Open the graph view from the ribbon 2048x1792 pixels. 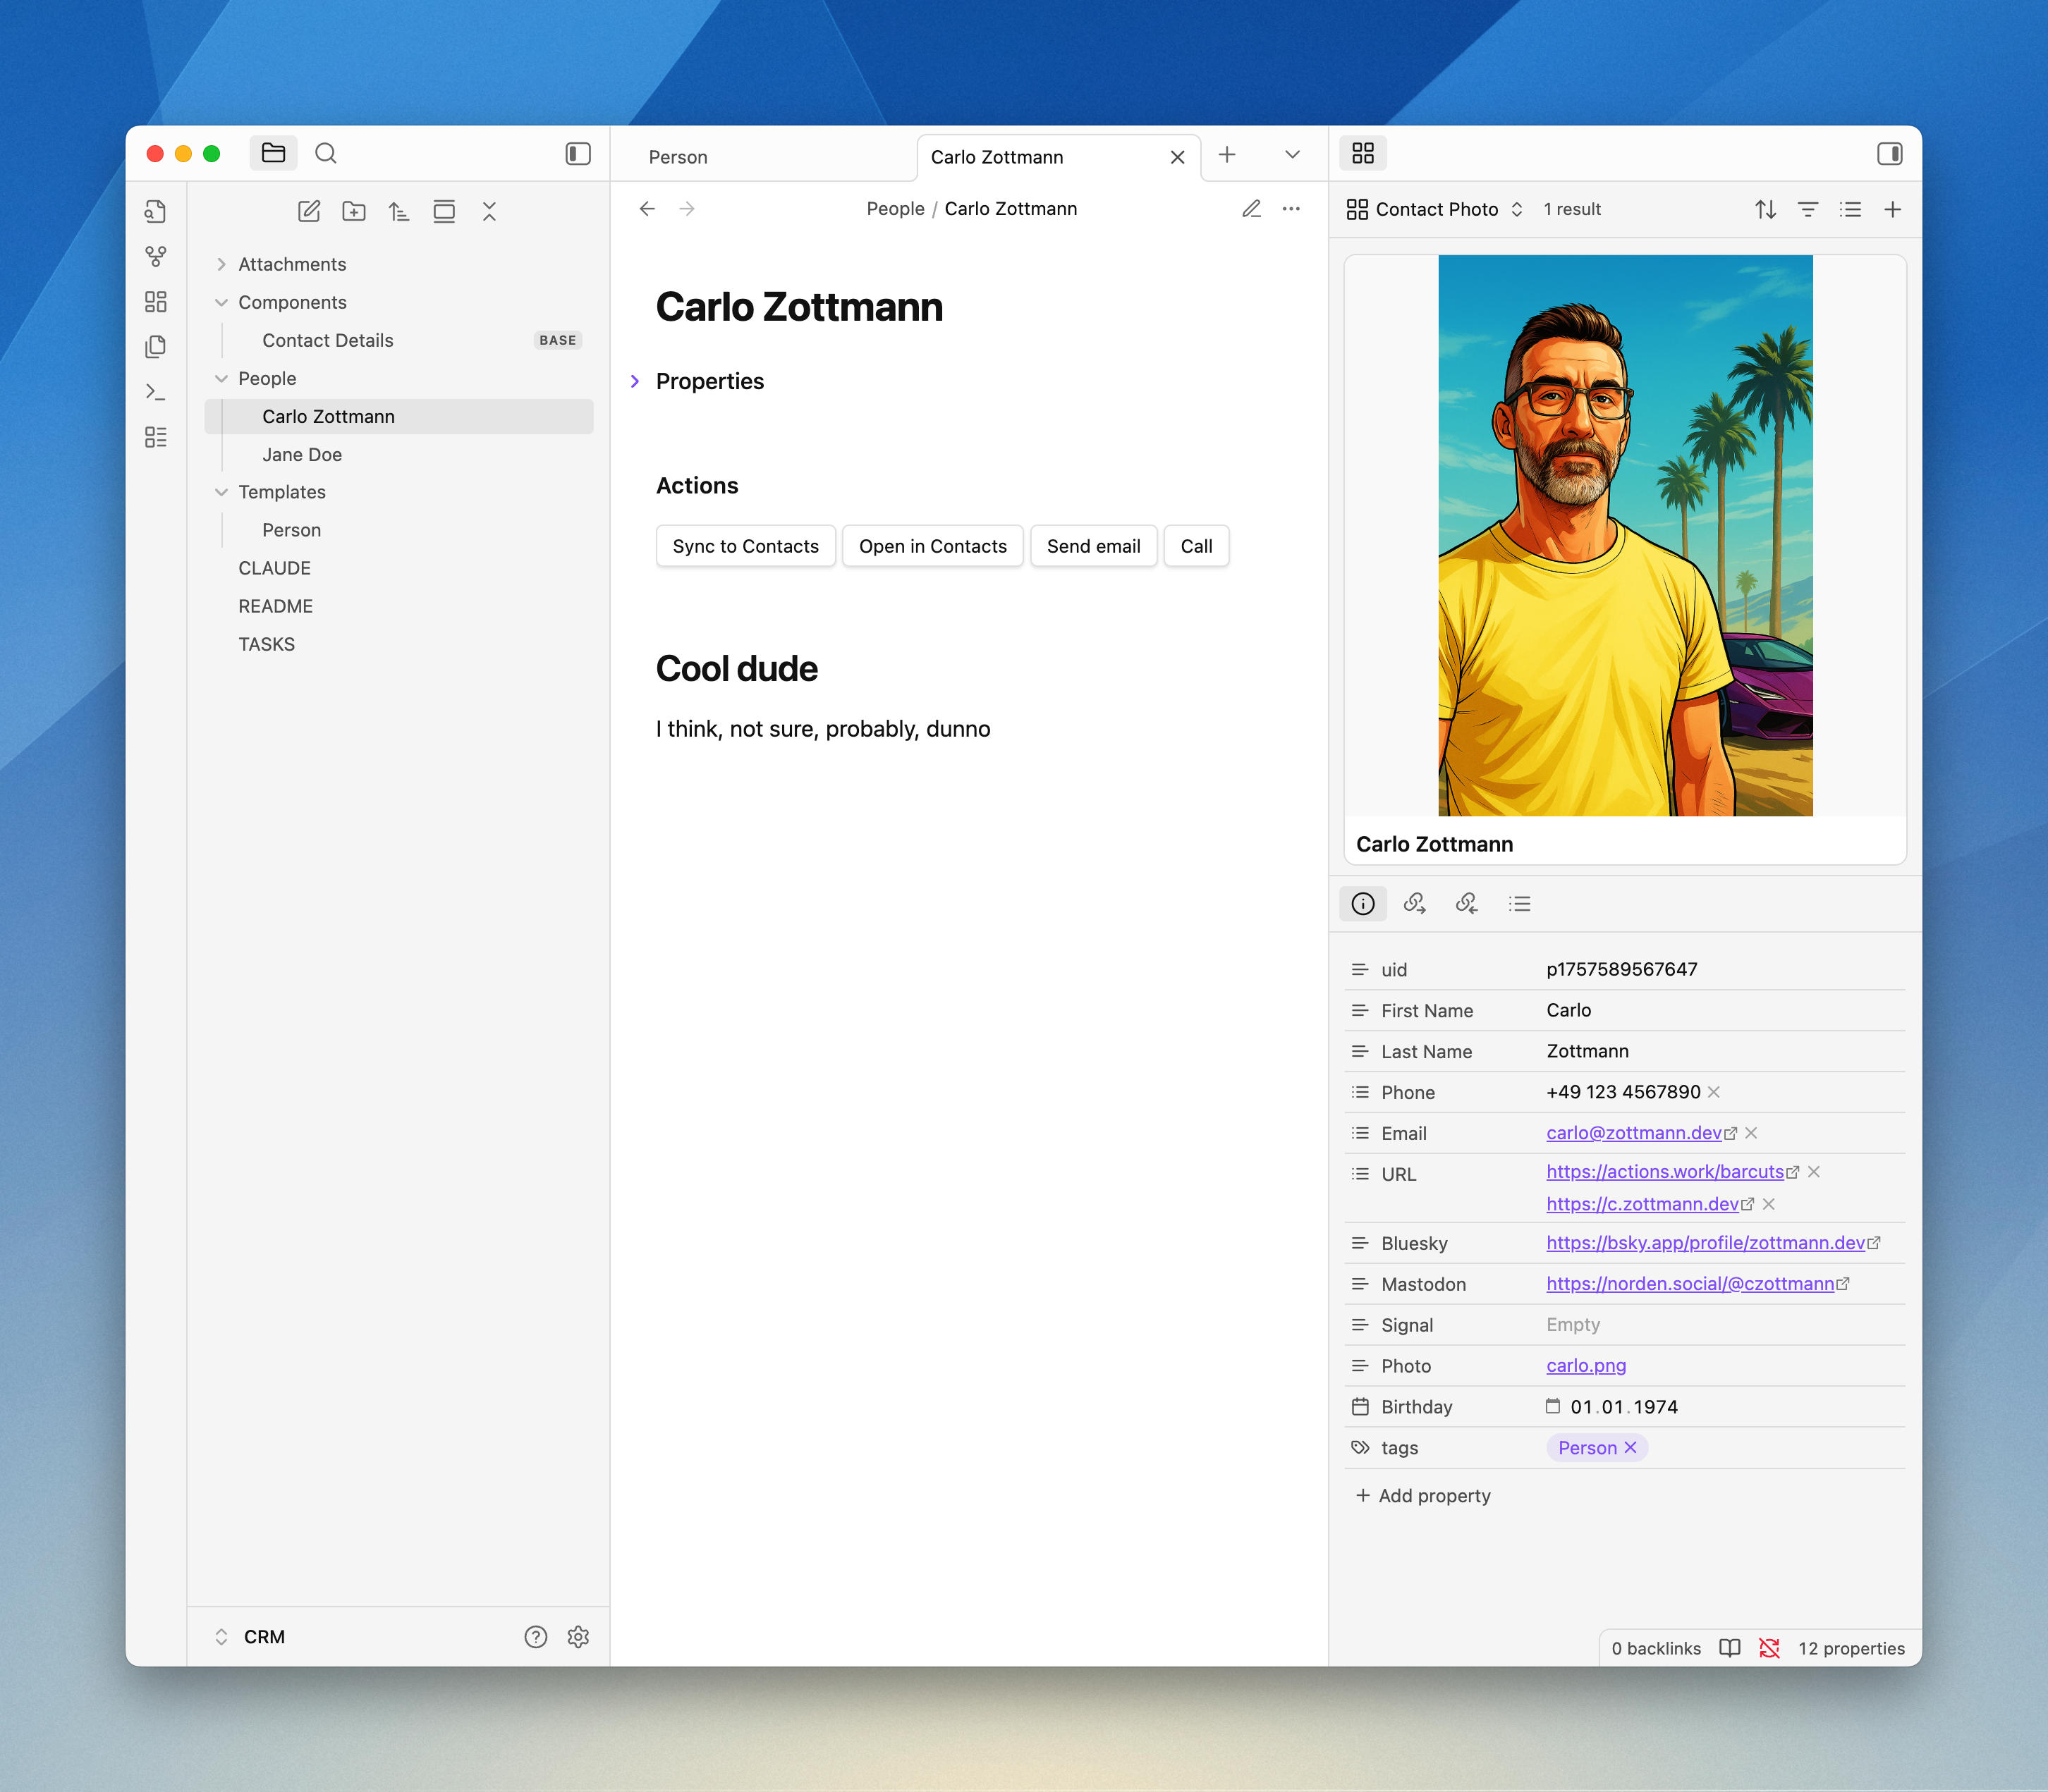pyautogui.click(x=155, y=257)
